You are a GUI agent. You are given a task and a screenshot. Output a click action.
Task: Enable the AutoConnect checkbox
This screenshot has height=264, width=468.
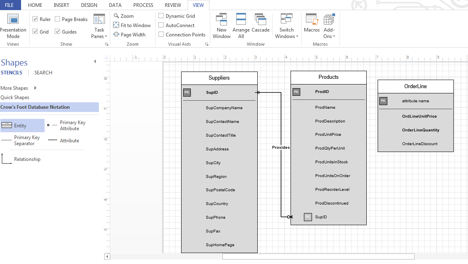[x=161, y=25]
